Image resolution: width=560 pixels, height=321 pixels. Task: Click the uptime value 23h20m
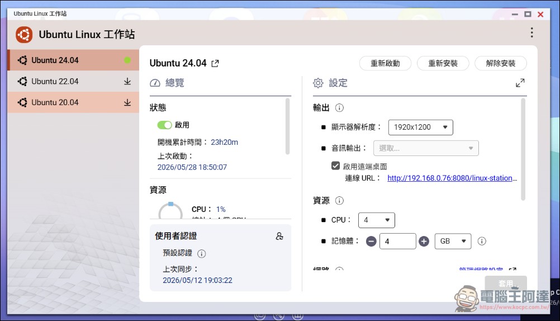tap(224, 142)
